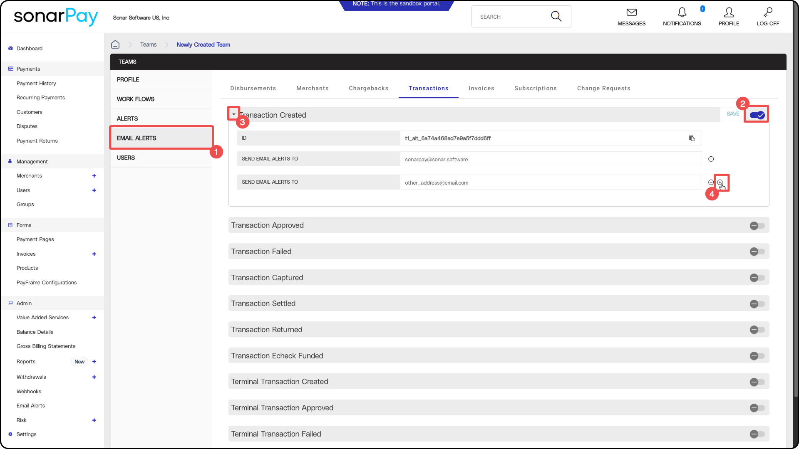Switch to the Invoices tab

click(x=481, y=88)
